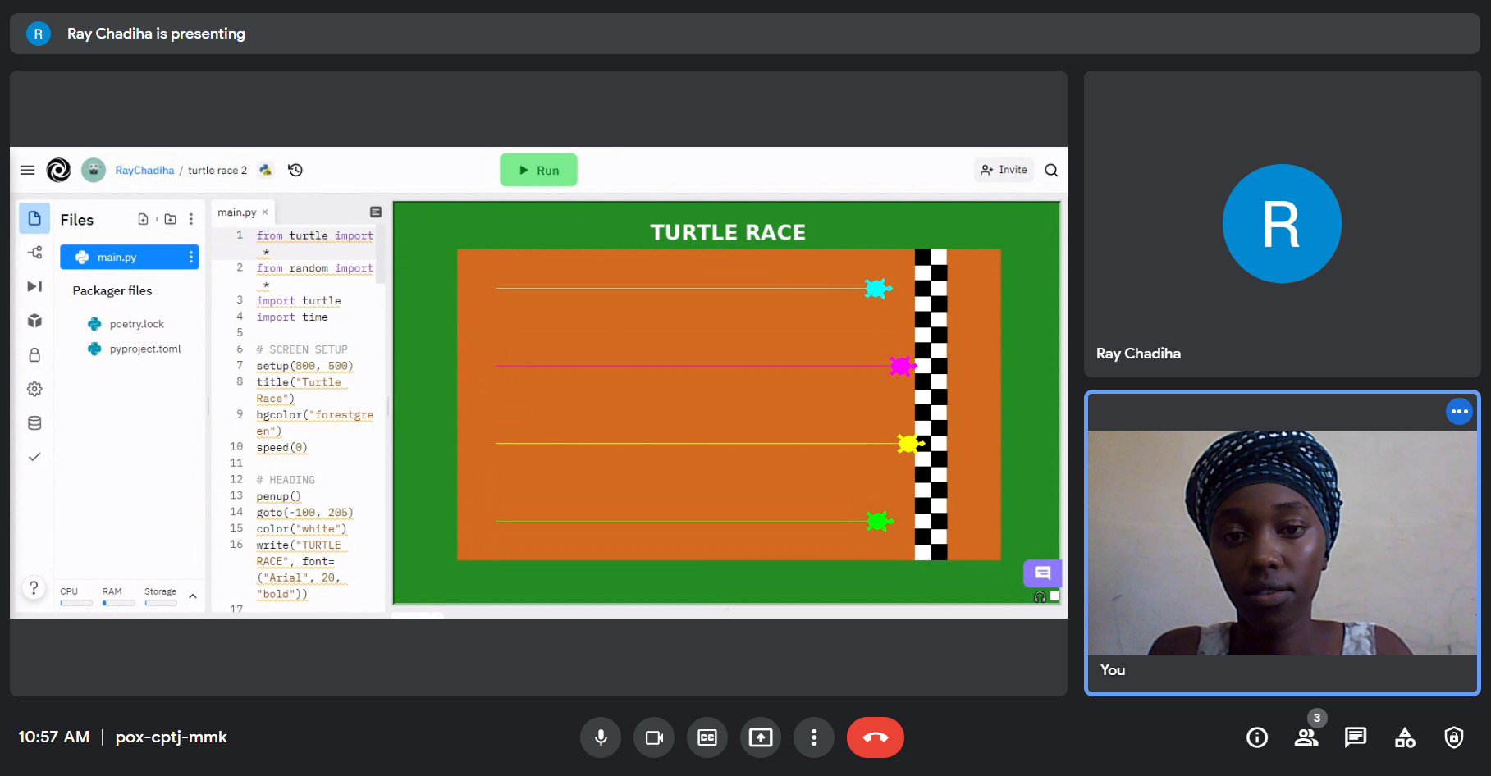This screenshot has height=776, width=1491.
Task: Click the TURTLE RACE heading in output
Action: (728, 233)
